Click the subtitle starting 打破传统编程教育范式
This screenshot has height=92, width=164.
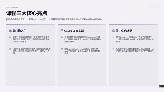click(55, 19)
